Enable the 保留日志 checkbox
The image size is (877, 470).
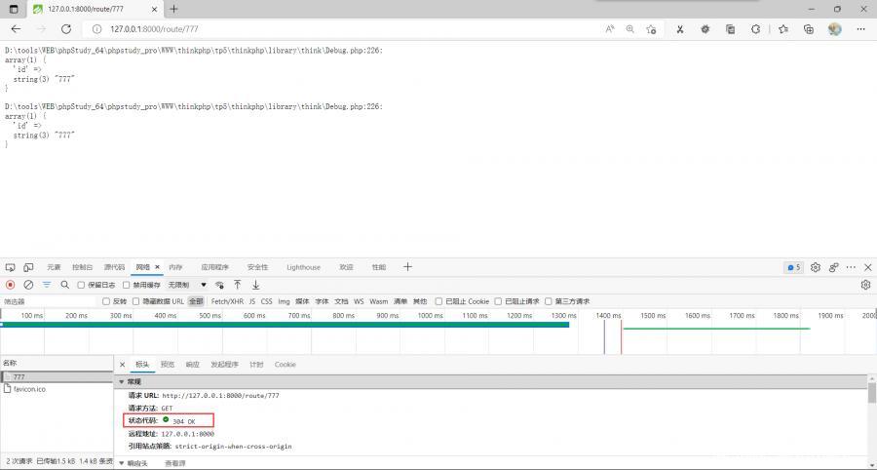(82, 285)
